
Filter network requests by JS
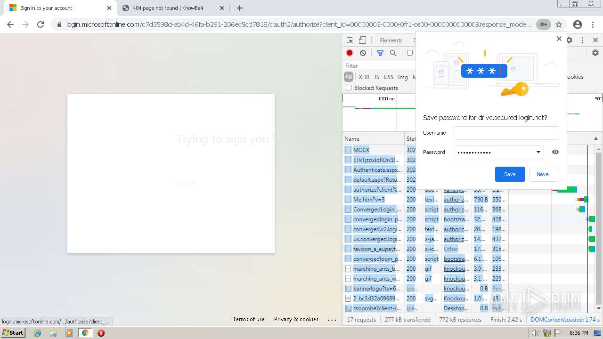376,77
